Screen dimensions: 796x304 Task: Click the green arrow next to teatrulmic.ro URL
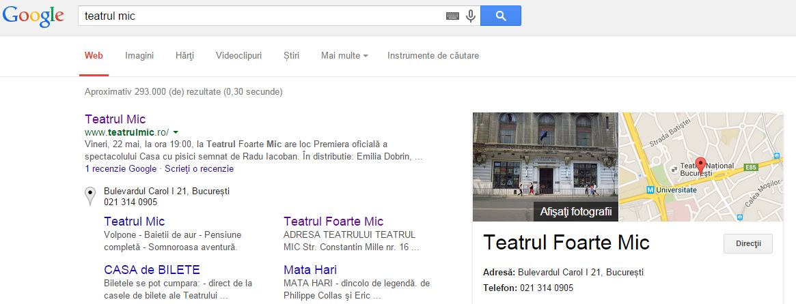(176, 132)
